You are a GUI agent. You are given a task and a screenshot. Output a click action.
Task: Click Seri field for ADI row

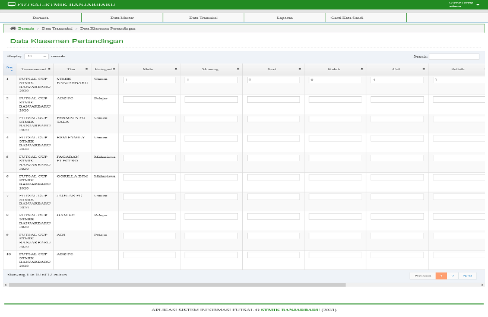click(x=273, y=236)
